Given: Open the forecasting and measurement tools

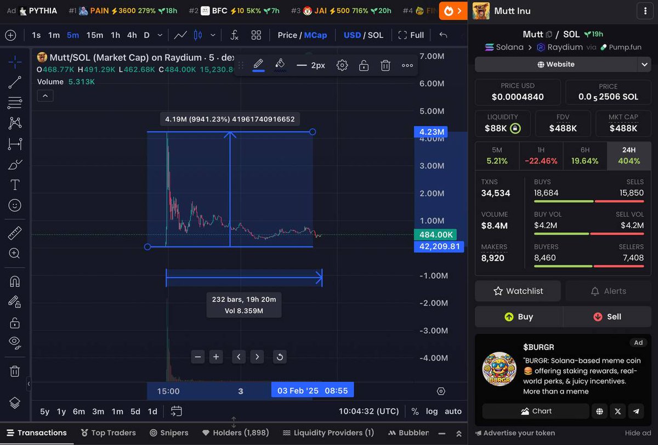Looking at the screenshot, I should pyautogui.click(x=15, y=144).
